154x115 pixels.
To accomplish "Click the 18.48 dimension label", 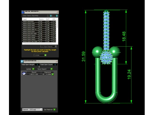I will [124, 36].
